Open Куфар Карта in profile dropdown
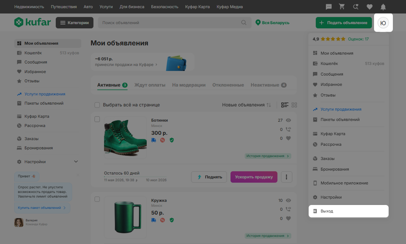Image resolution: width=406 pixels, height=244 pixels. 348,134
